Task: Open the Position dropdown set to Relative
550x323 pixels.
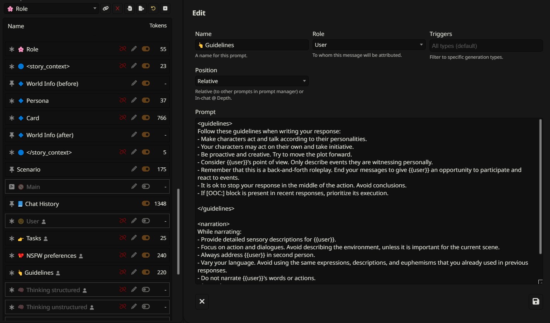Action: coord(252,81)
